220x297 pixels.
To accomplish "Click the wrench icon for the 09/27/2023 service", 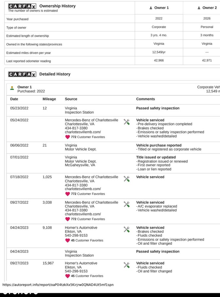I will [126, 265].
